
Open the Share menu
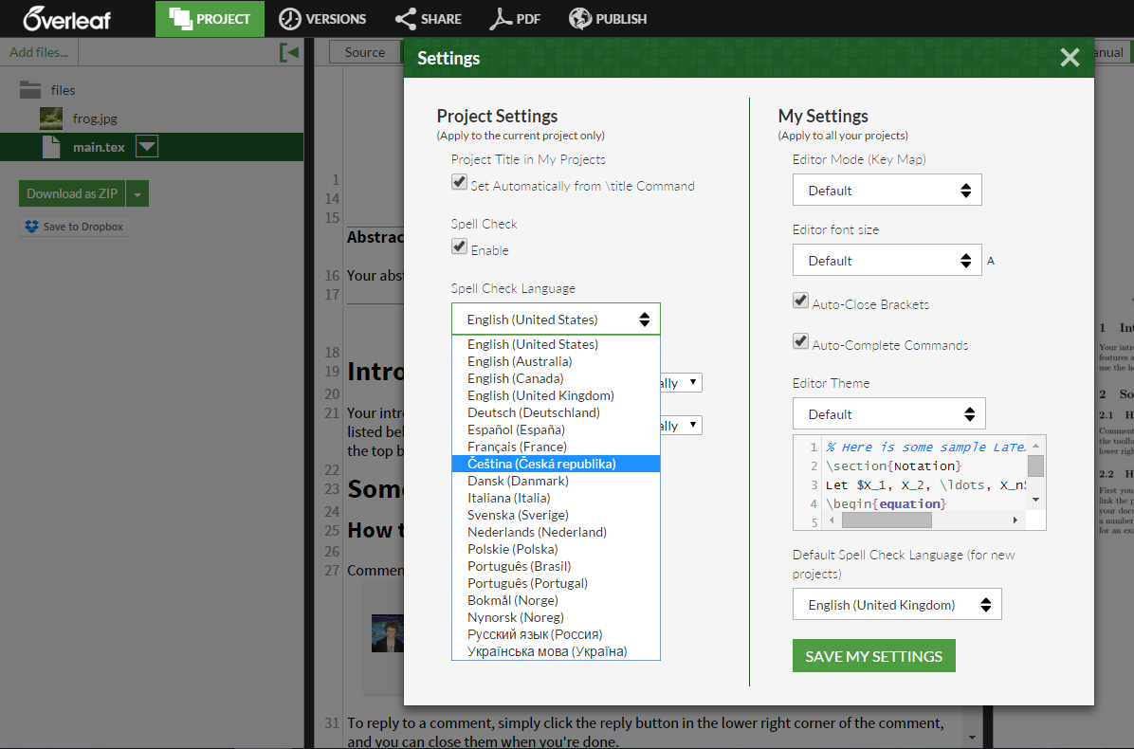point(428,18)
